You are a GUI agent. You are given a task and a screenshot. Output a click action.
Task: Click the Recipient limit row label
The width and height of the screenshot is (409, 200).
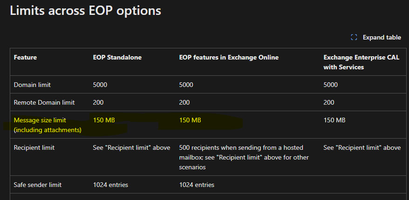pyautogui.click(x=34, y=147)
